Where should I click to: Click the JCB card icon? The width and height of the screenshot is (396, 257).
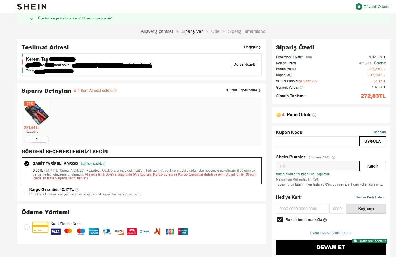[170, 232]
